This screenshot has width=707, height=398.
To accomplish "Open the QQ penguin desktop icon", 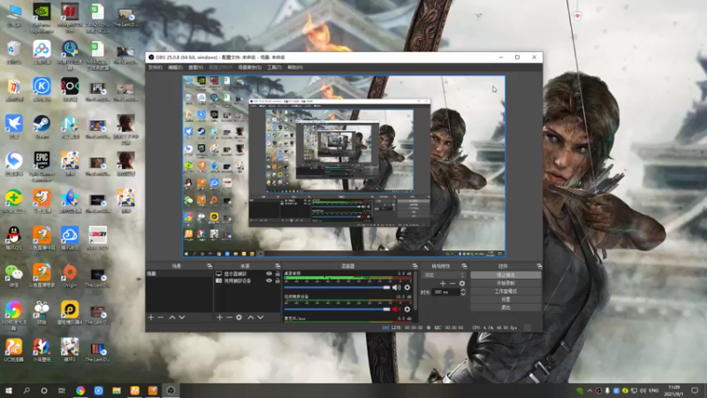I will pyautogui.click(x=14, y=238).
